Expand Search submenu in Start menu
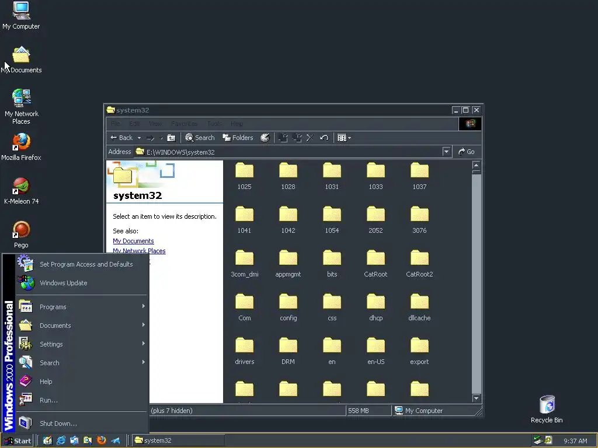The width and height of the screenshot is (598, 448). 82,363
